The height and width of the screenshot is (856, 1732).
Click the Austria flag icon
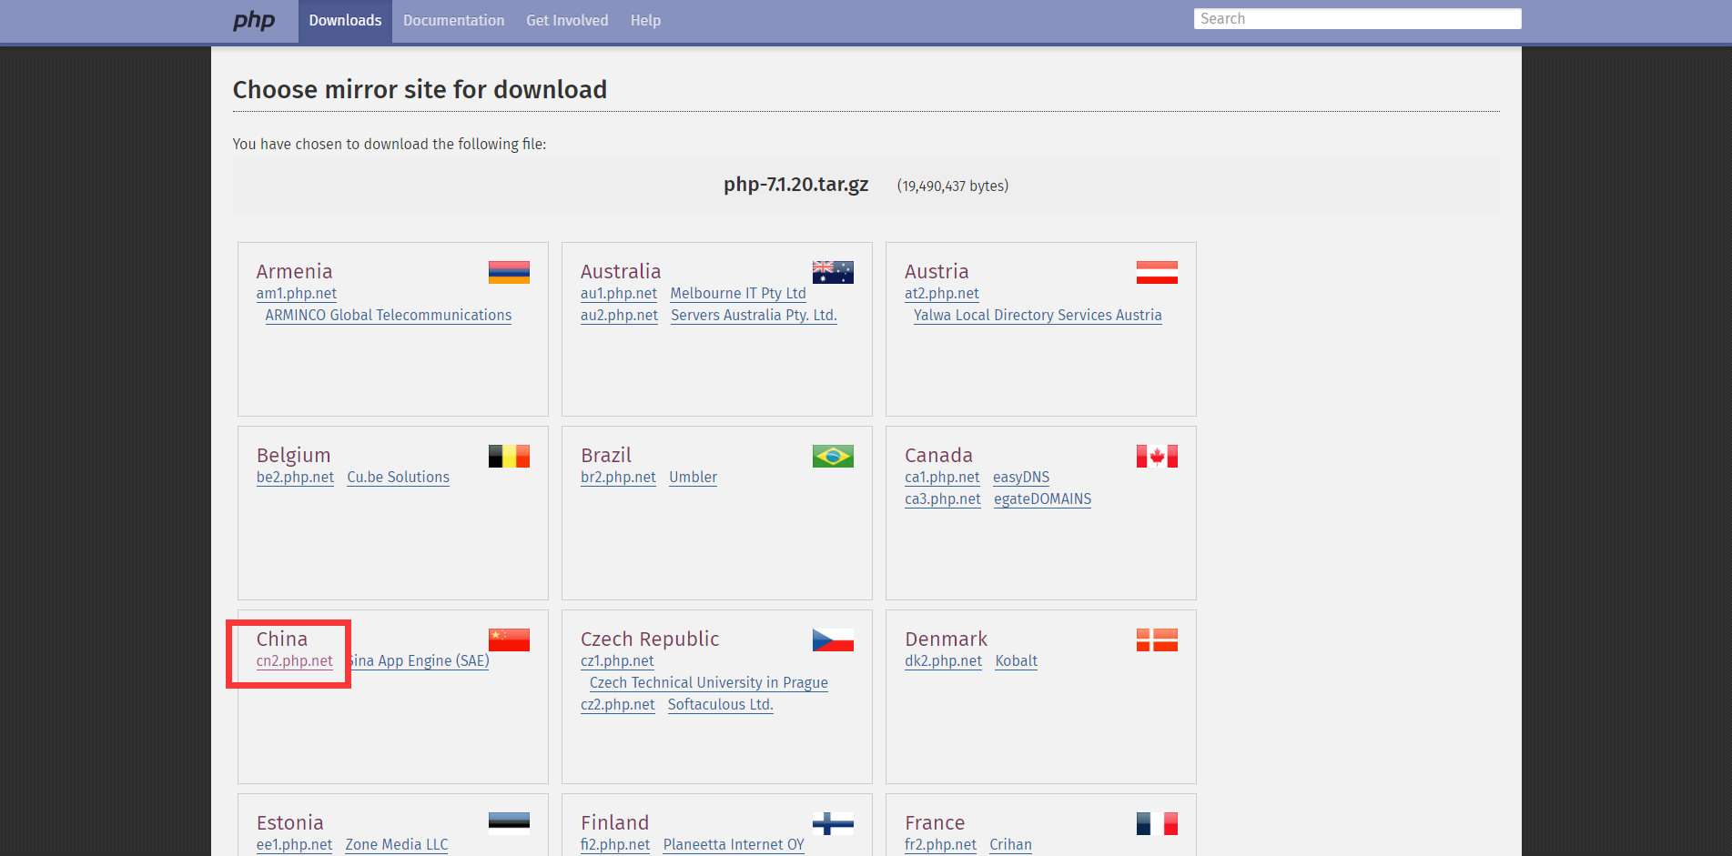1157,272
